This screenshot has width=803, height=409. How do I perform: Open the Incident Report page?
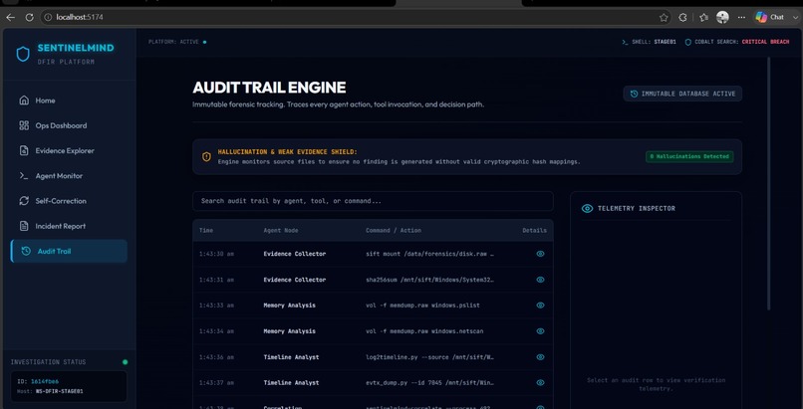pyautogui.click(x=69, y=226)
